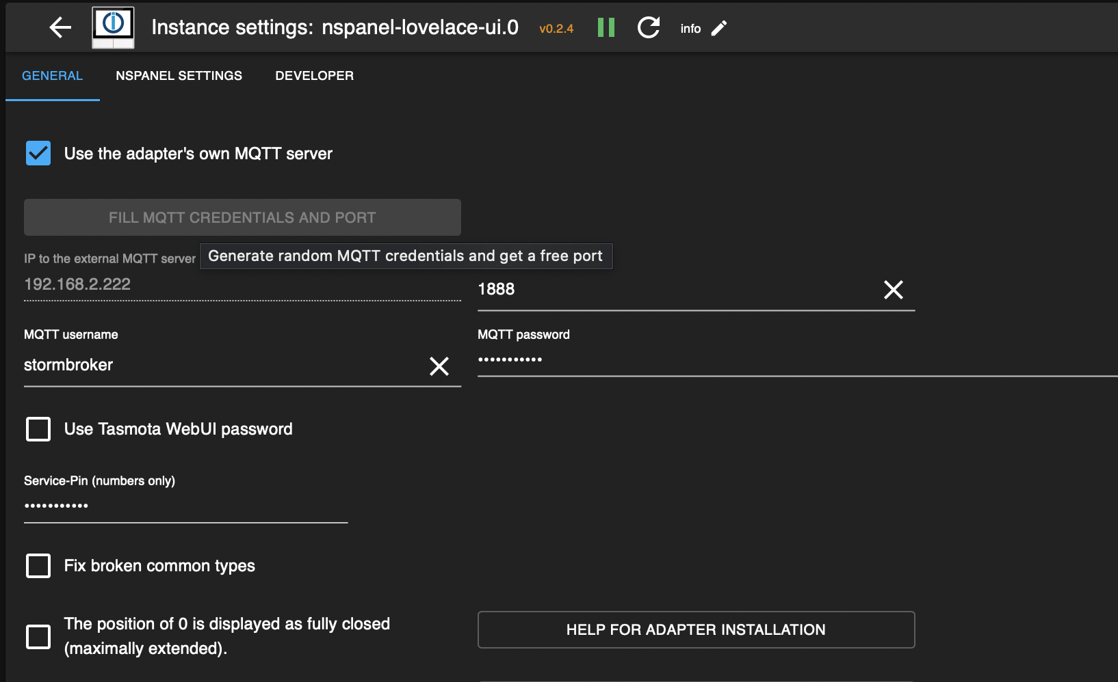Open the NSPanel Settings tab
1118x682 pixels.
(179, 76)
